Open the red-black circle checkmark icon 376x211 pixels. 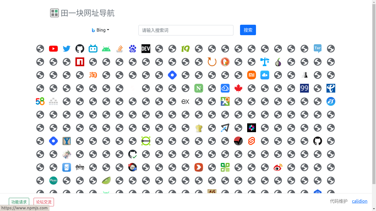click(x=238, y=141)
